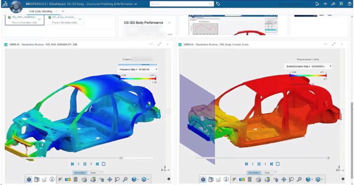Click the Frontal Crash displacement color legend bar
Viewport: 354px width, 185px height.
308,76
